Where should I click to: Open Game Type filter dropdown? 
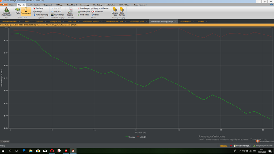click(x=84, y=11)
